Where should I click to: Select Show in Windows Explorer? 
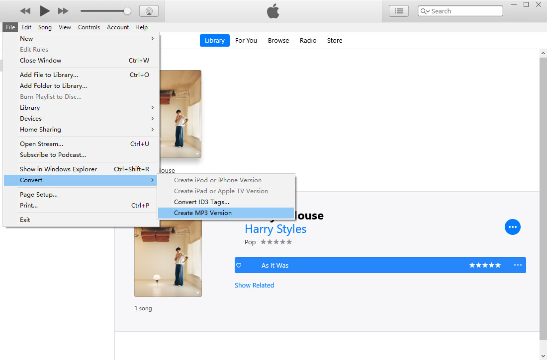[81, 169]
